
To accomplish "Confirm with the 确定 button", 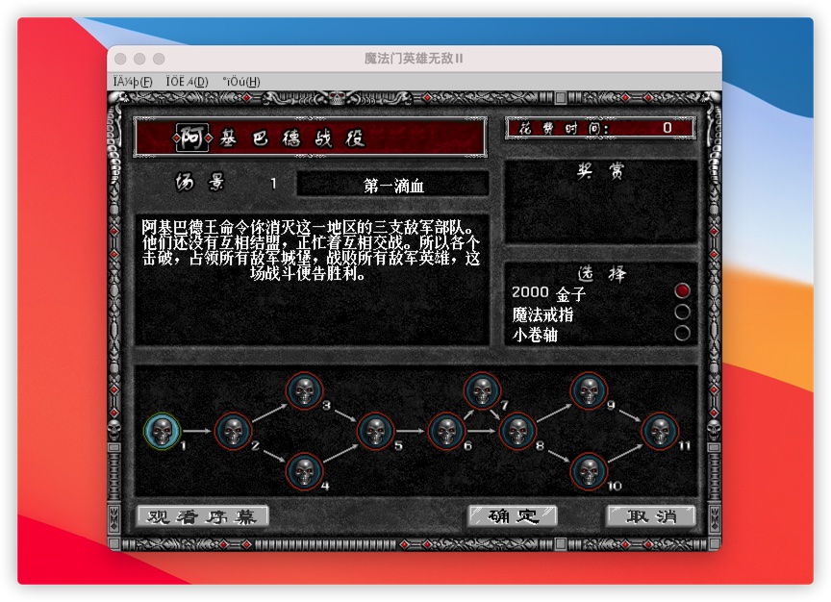I will [x=513, y=516].
